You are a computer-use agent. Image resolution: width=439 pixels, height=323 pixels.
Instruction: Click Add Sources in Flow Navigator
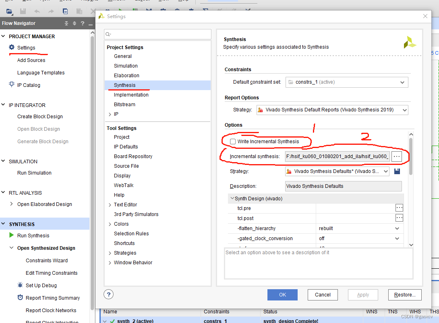(31, 60)
